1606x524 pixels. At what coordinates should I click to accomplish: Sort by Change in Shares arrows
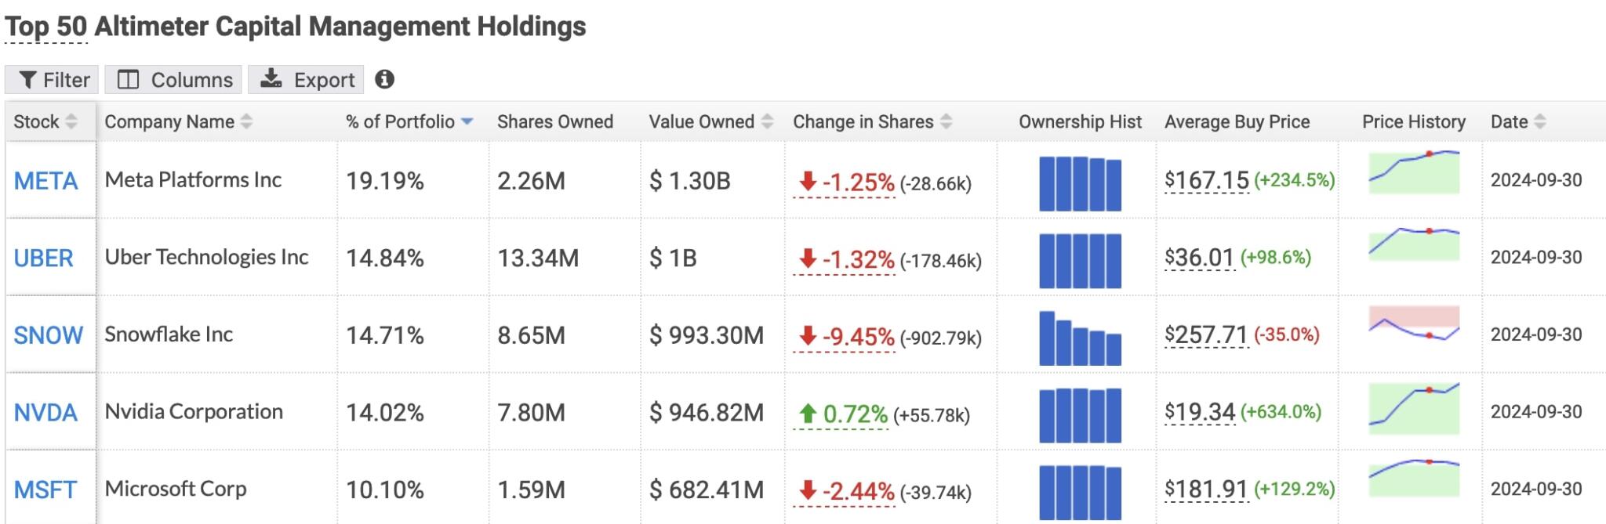[946, 121]
